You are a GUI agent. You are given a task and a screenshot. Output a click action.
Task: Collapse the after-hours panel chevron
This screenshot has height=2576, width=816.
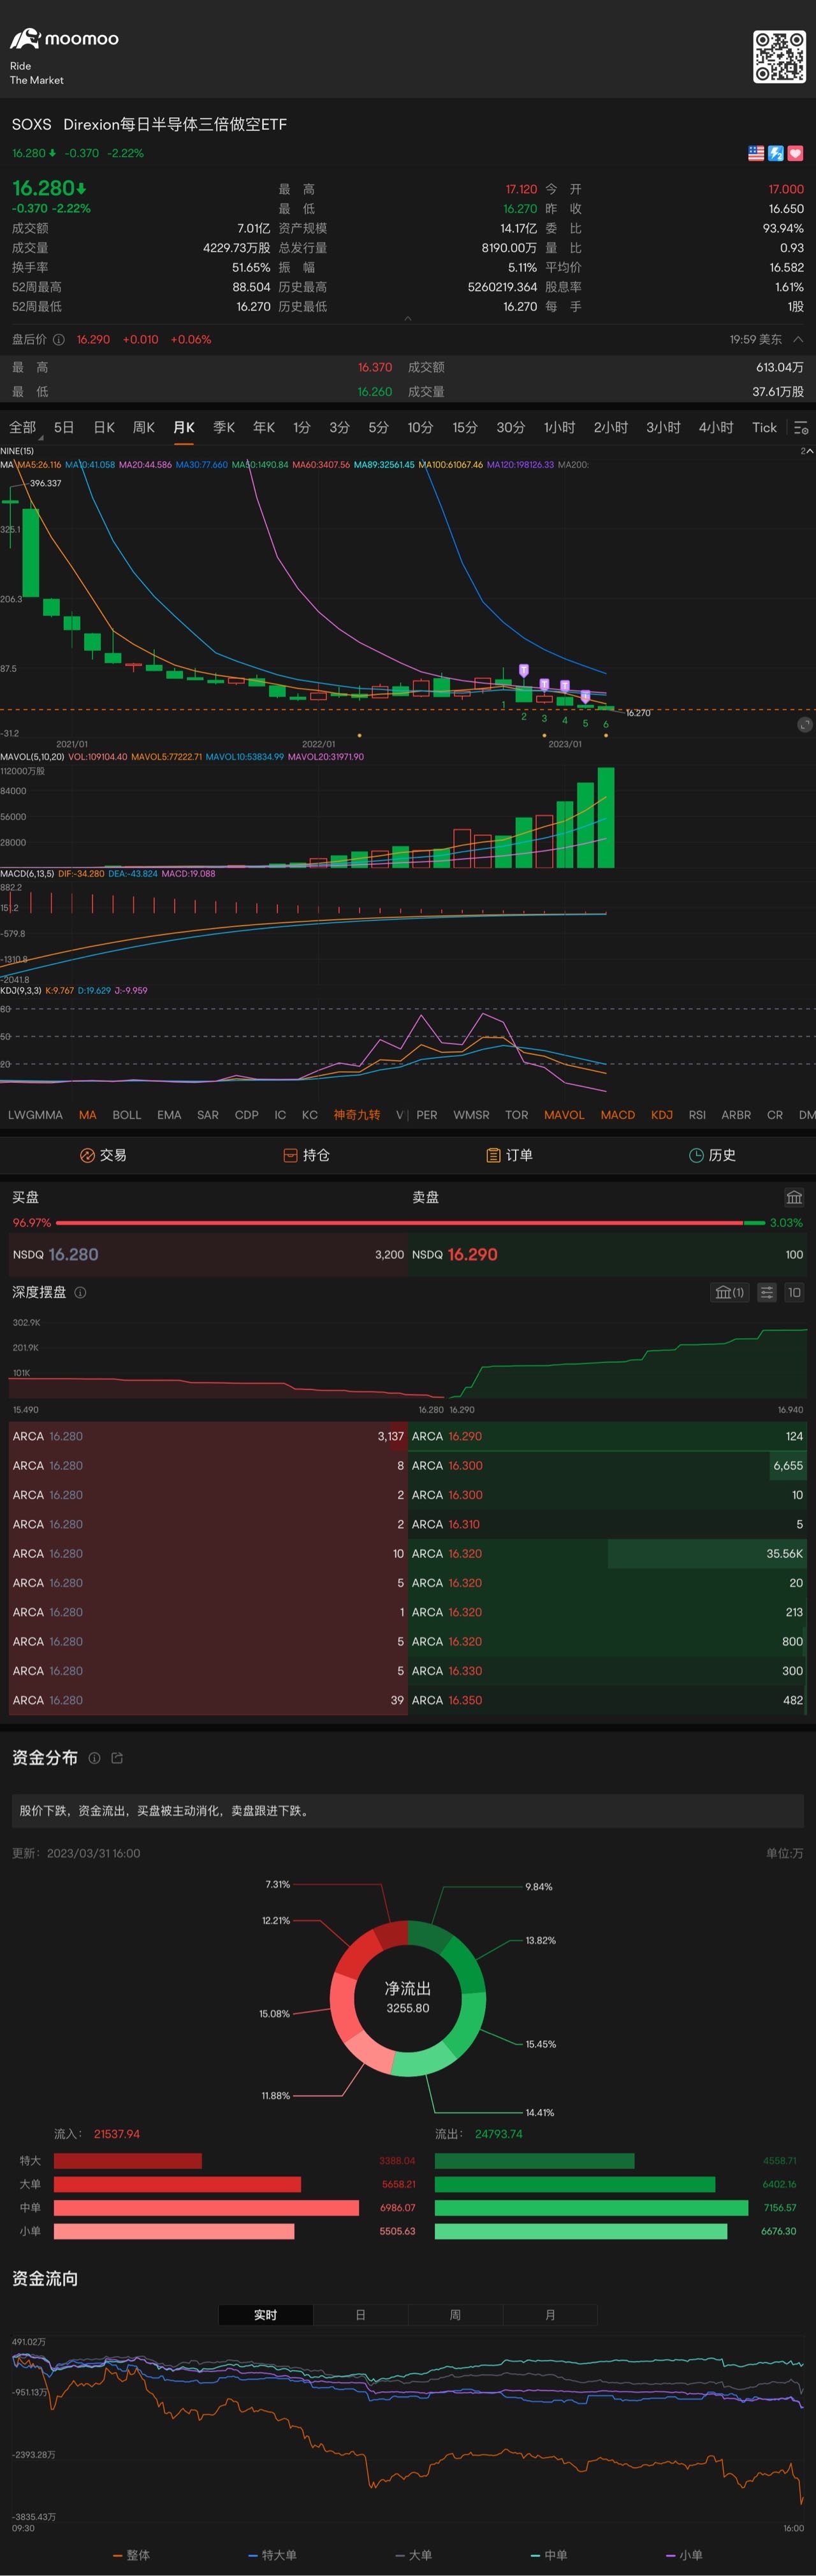[797, 339]
